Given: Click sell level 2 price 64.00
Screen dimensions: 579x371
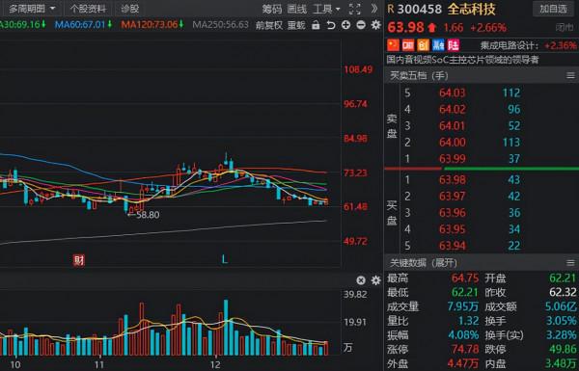Looking at the screenshot, I should (453, 142).
